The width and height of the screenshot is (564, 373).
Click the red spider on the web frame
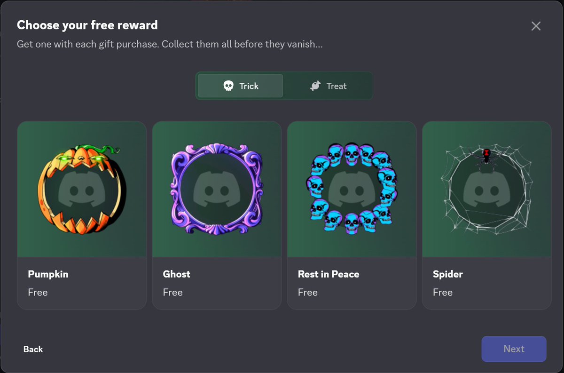click(486, 156)
